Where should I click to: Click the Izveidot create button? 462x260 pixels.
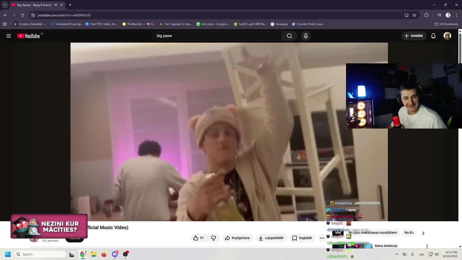(414, 36)
